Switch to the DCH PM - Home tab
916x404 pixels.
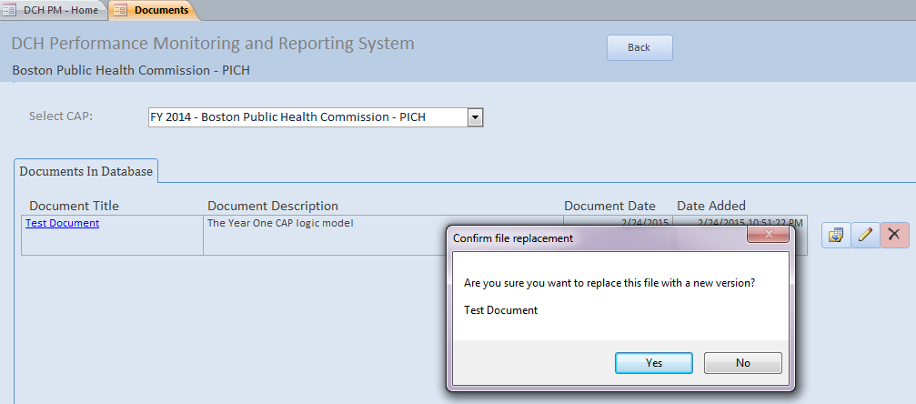60,10
